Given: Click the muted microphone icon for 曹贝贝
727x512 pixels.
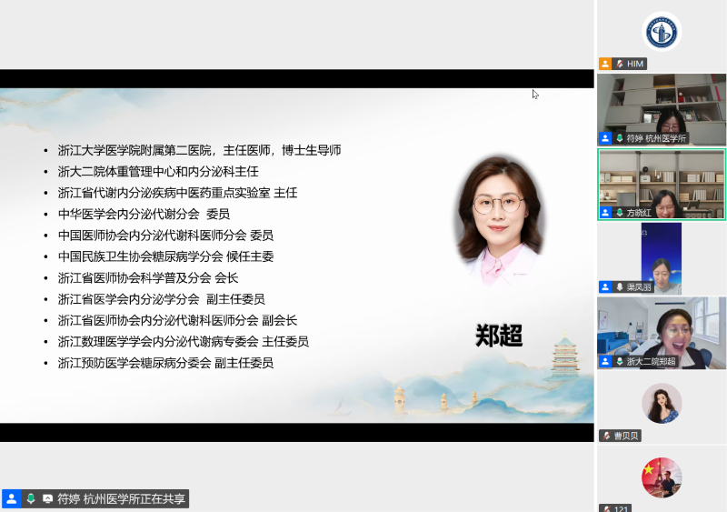Looking at the screenshot, I should point(605,436).
